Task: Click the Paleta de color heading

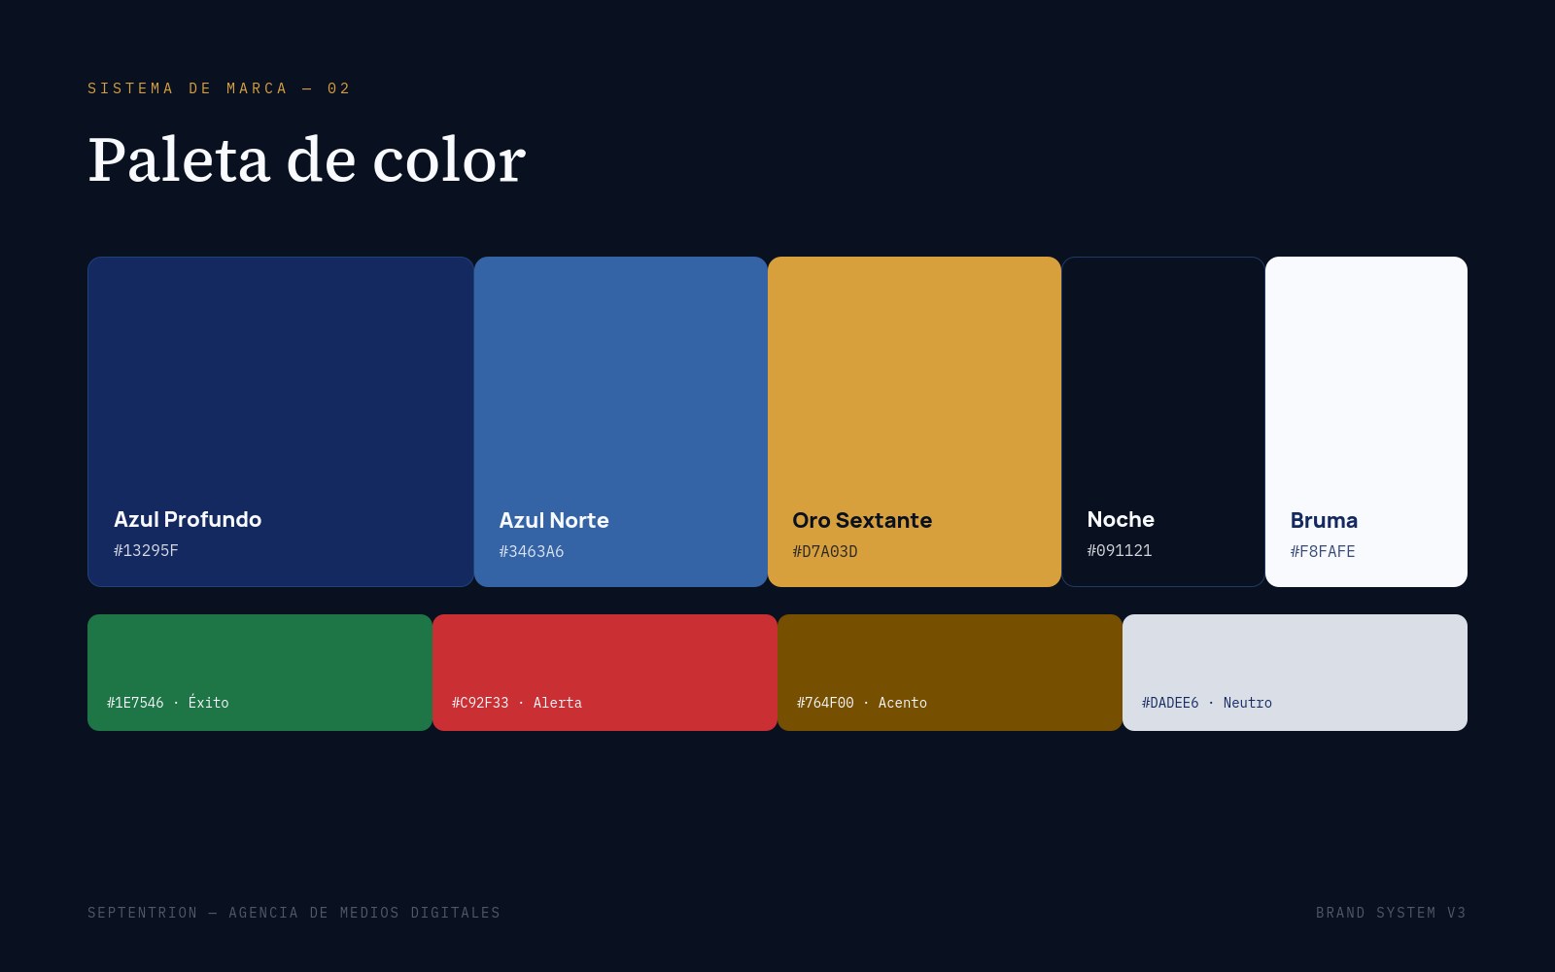Action: click(307, 159)
